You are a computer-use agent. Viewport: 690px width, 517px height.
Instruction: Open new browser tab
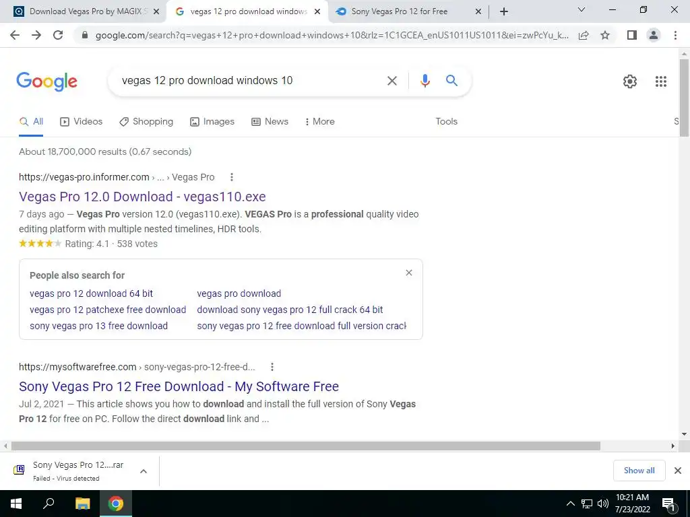coord(504,11)
